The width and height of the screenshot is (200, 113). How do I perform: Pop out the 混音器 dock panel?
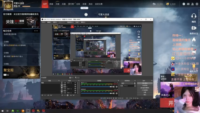click(118, 81)
